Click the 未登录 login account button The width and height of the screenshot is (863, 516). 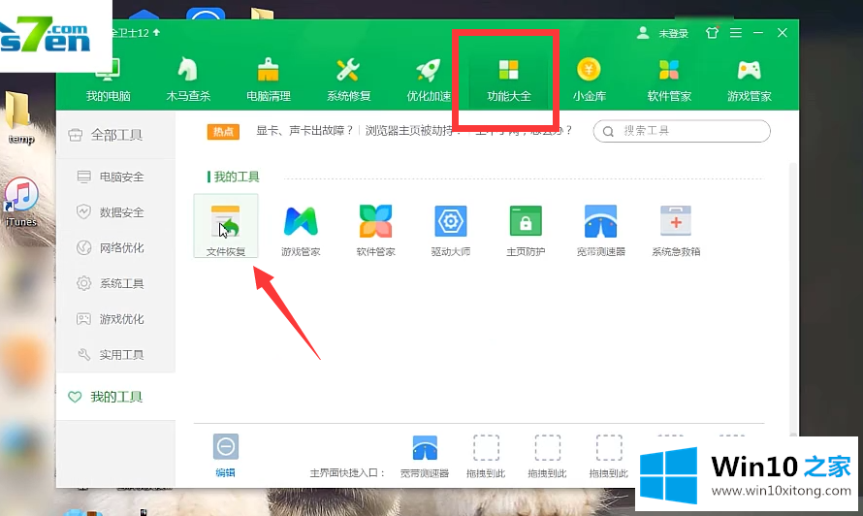pyautogui.click(x=662, y=33)
